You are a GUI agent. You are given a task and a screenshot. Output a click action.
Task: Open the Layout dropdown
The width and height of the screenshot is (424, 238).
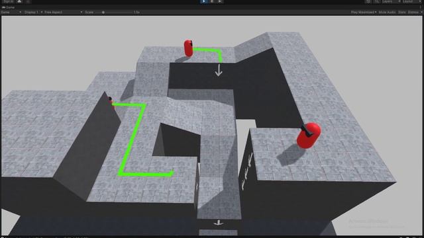411,1
